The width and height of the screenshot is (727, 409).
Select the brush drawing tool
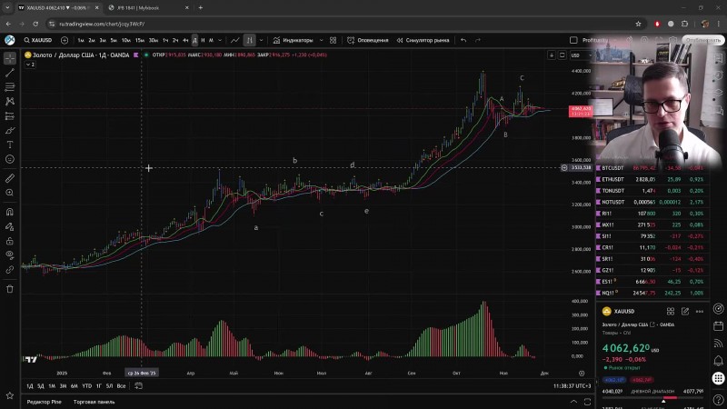pos(10,130)
